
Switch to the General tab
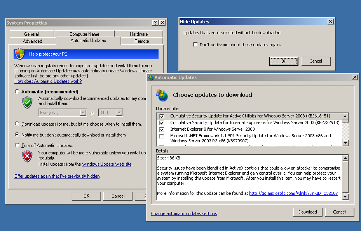point(31,34)
